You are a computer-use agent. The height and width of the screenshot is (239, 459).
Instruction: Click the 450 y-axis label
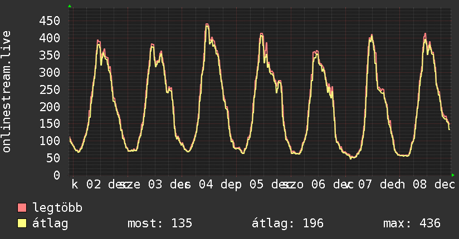coord(50,21)
